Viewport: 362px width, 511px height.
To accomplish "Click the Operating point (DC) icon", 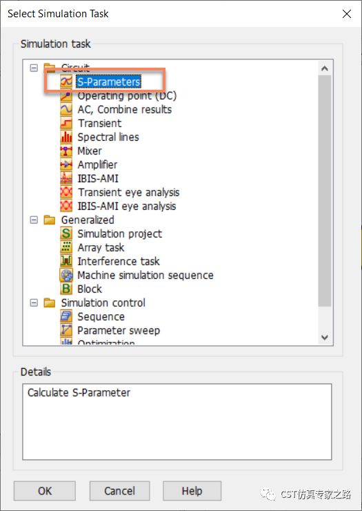I will click(x=66, y=96).
